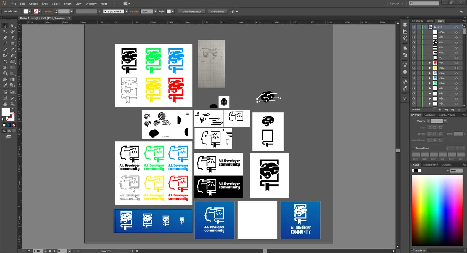The height and width of the screenshot is (253, 467).
Task: Click the hex color value field
Action: tap(456, 171)
